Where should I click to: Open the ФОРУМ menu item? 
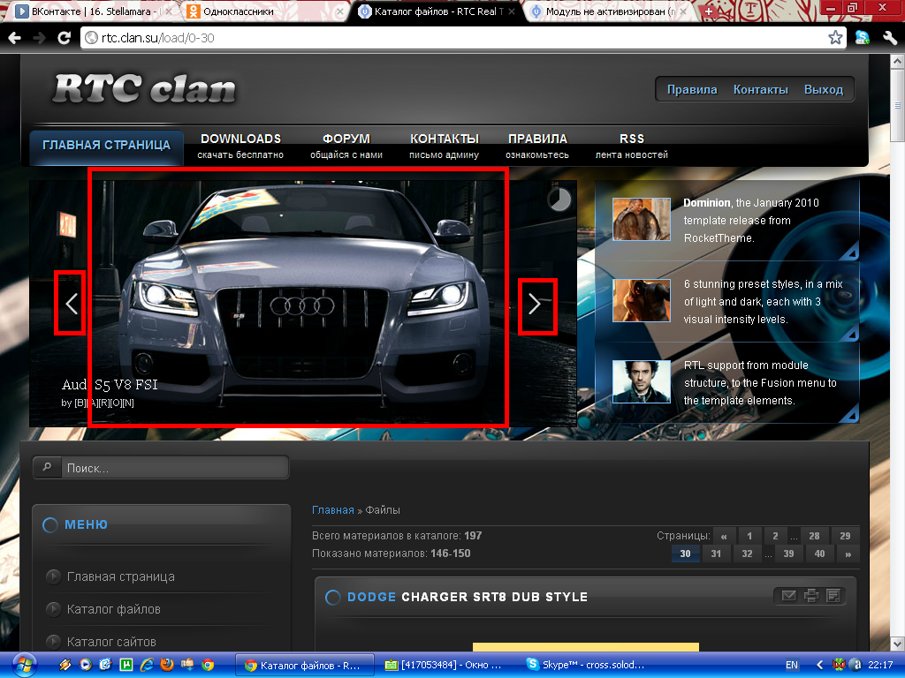tap(346, 146)
